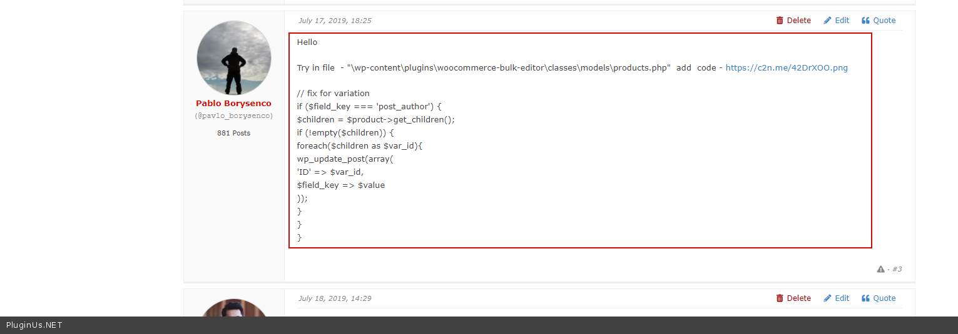Open Pablo Borysenco's profile name link
Image resolution: width=958 pixels, height=334 pixels.
[233, 104]
